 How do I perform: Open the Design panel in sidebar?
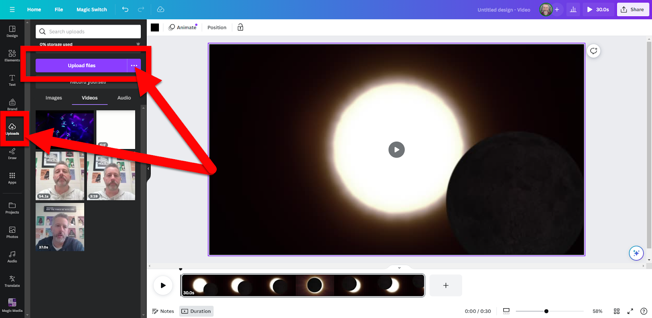coord(12,31)
